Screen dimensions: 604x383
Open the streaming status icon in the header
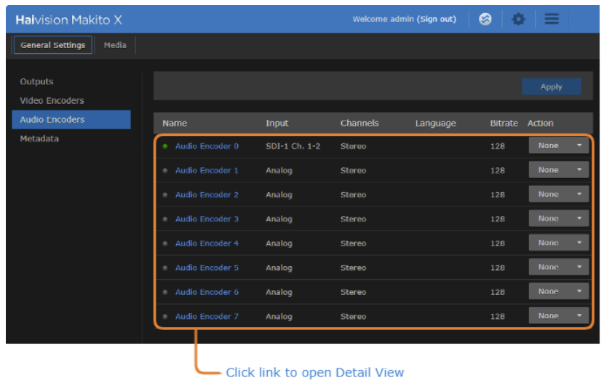[x=485, y=19]
